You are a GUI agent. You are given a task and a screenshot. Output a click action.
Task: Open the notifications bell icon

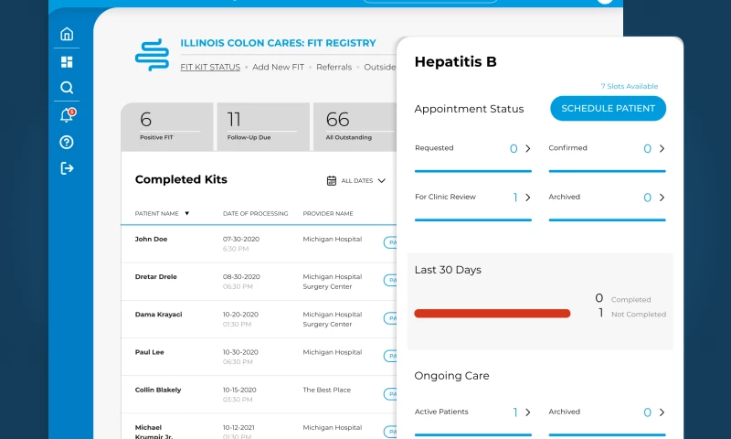[67, 115]
